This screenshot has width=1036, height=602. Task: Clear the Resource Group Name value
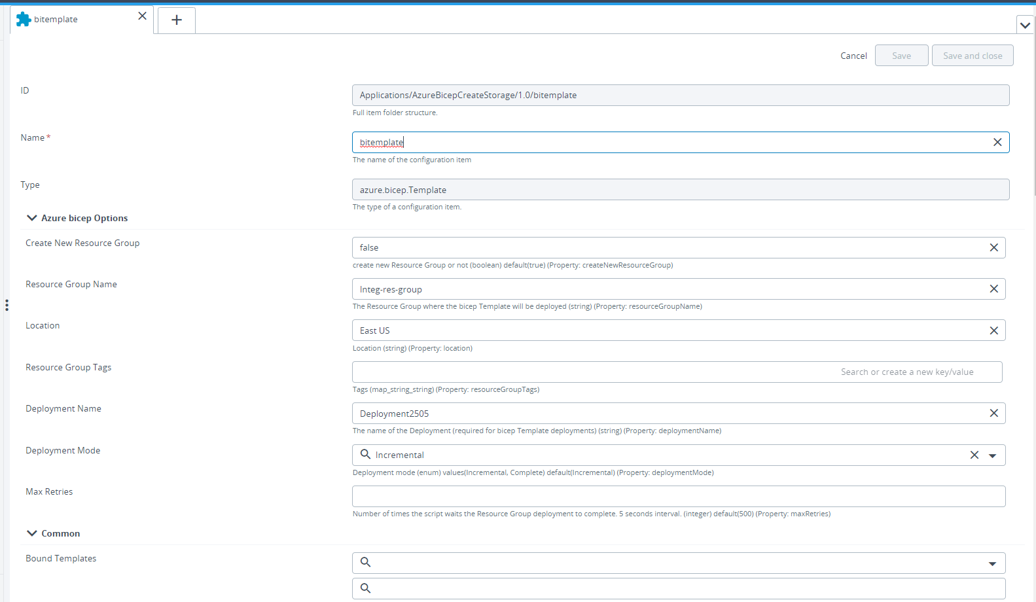(993, 289)
